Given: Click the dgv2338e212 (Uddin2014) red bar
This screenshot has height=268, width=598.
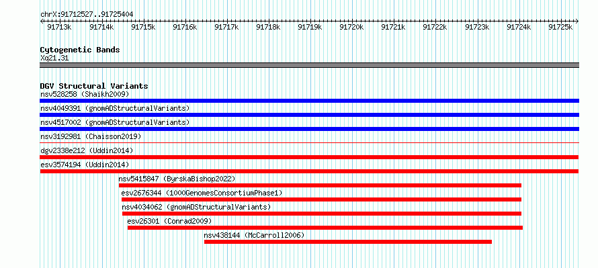Looking at the screenshot, I should [x=309, y=157].
